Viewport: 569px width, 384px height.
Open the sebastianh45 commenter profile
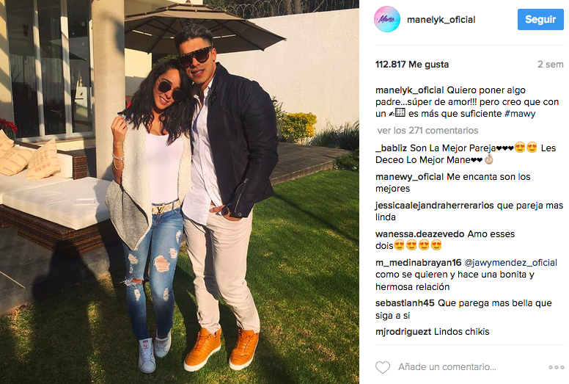pyautogui.click(x=405, y=303)
